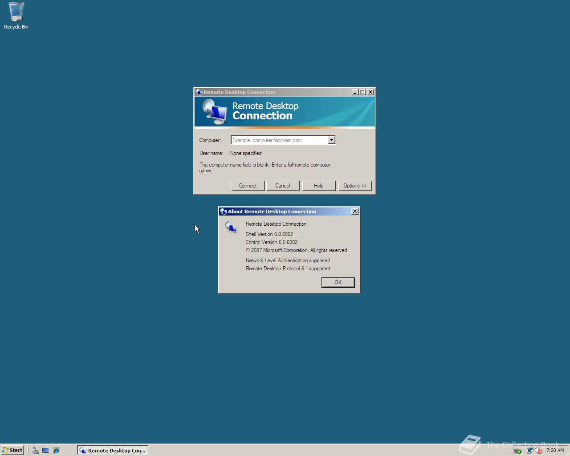The image size is (570, 456).
Task: Select the Remote Desktop Con... taskbar button
Action: (x=113, y=450)
